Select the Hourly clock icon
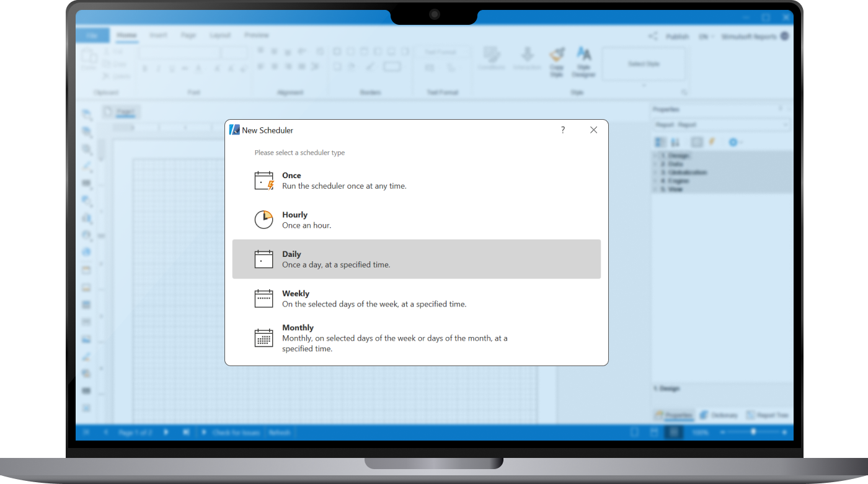The height and width of the screenshot is (484, 868). click(263, 219)
